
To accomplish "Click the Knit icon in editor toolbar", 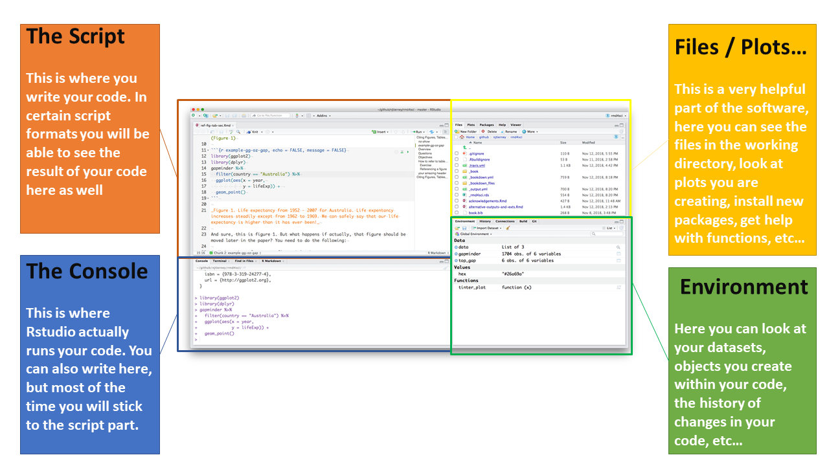I will pos(249,132).
